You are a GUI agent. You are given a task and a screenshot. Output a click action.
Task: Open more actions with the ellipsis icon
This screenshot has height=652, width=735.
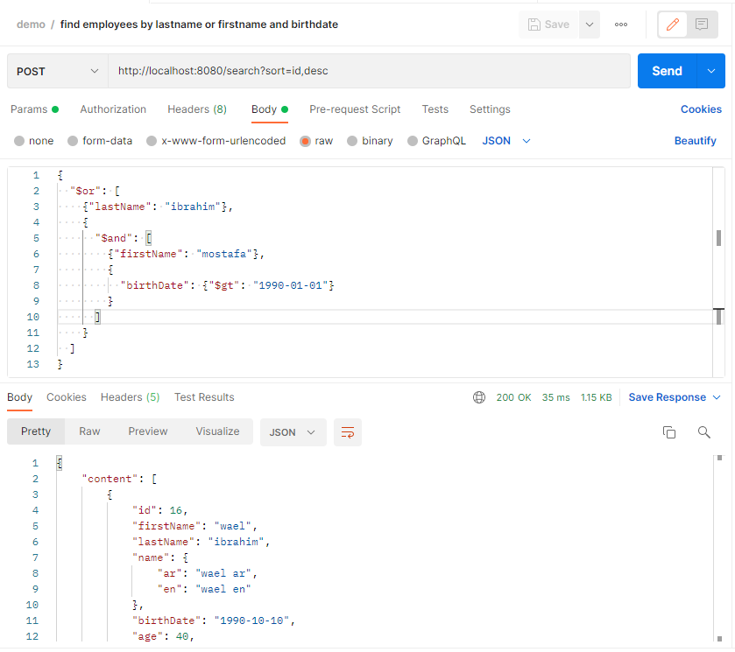pos(620,25)
